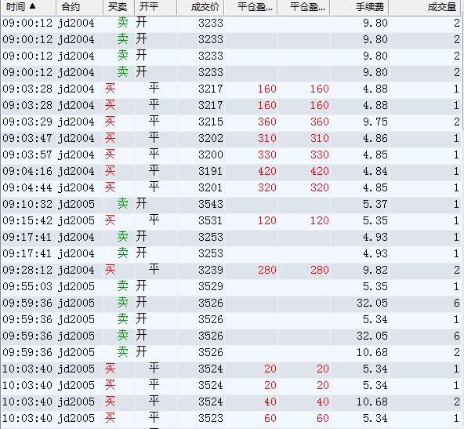
Task: Click the 开平 column header
Action: point(156,7)
